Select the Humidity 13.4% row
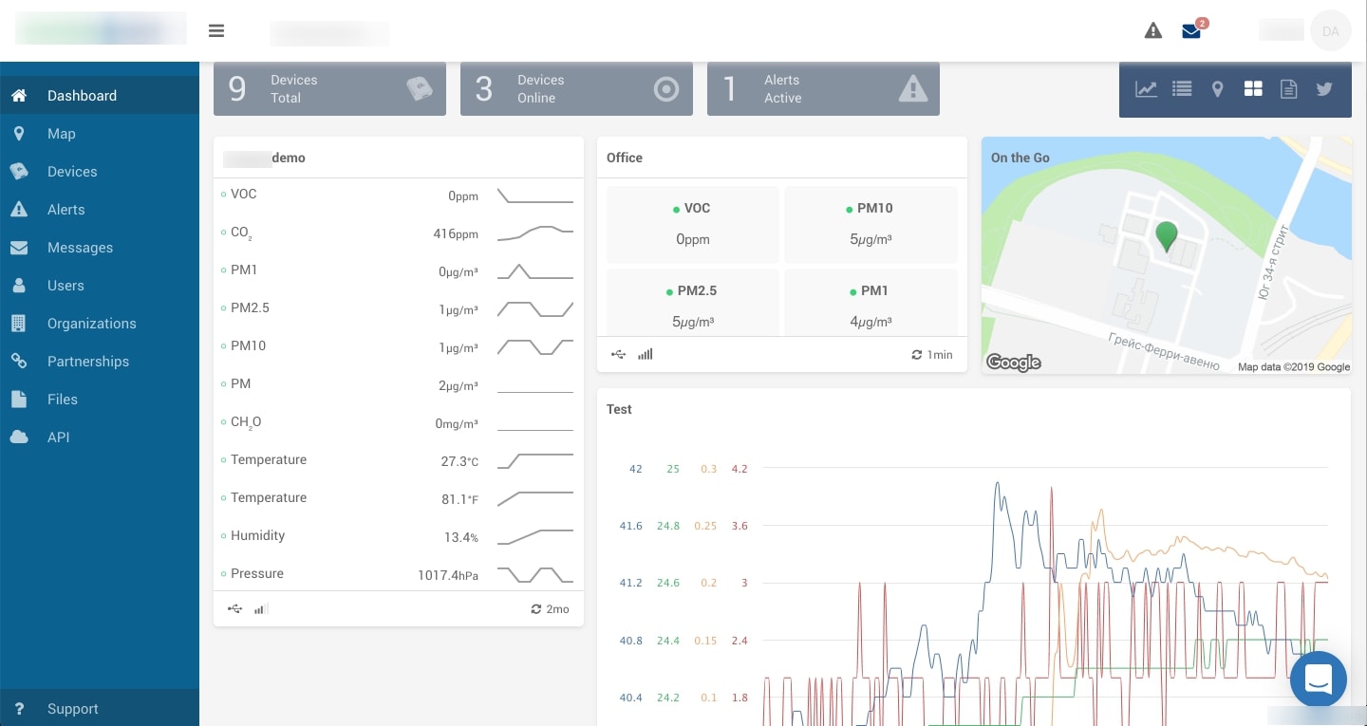Screen dimensions: 1367x726 coord(399,536)
